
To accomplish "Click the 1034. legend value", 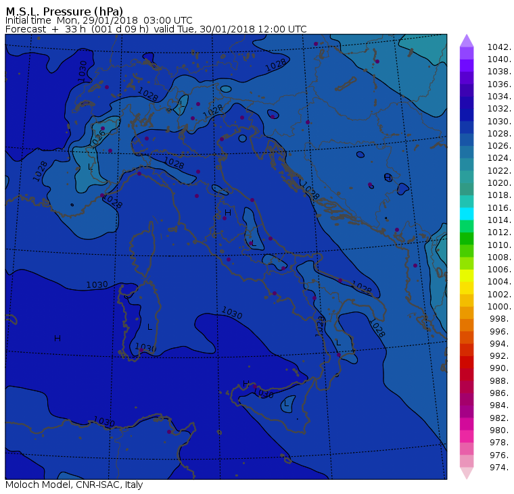I will (x=499, y=97).
